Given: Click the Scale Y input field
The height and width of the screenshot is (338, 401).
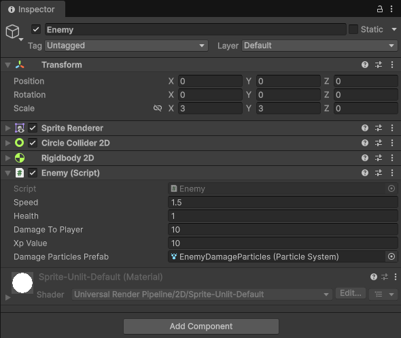Looking at the screenshot, I should click(288, 108).
